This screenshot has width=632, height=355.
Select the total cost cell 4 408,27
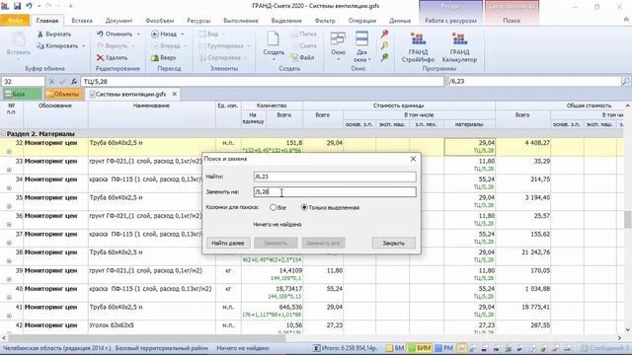[523, 147]
